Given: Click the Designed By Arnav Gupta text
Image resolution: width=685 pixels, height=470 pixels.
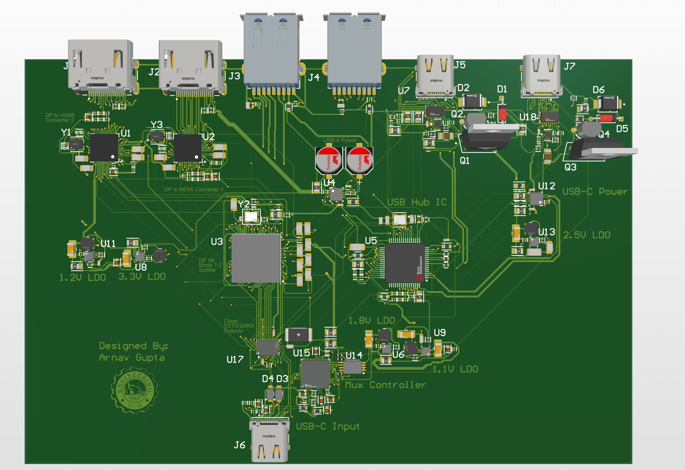Looking at the screenshot, I should pyautogui.click(x=133, y=351).
